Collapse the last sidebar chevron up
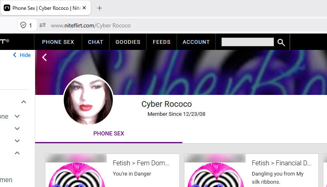This screenshot has width=327, height=187. (17, 153)
